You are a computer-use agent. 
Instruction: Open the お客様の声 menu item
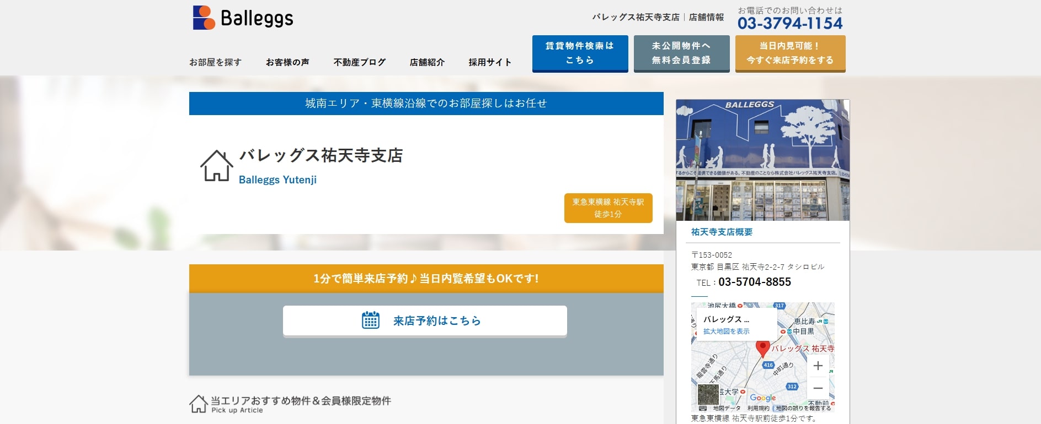[x=287, y=62]
